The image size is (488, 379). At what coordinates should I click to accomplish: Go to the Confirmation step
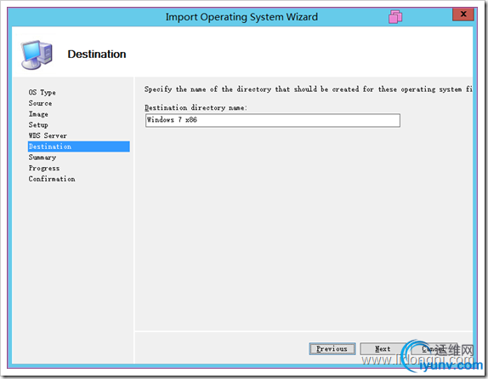click(52, 179)
